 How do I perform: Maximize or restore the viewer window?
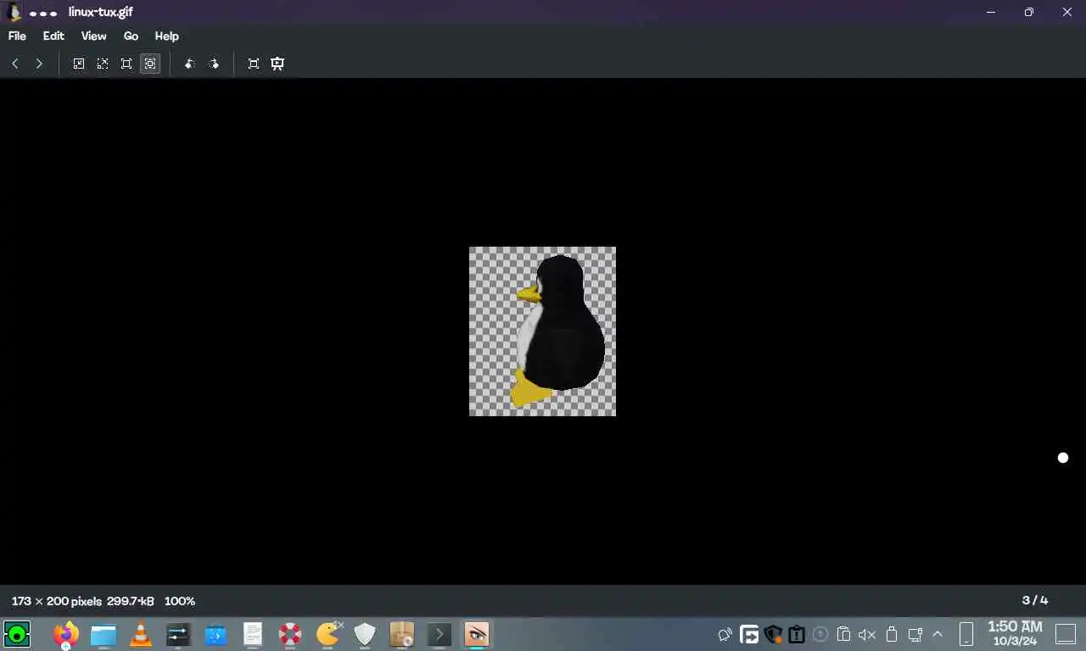(x=1028, y=12)
